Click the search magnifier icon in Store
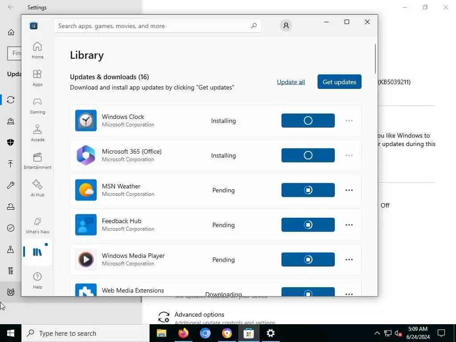Viewport: 456px width, 342px height. click(x=253, y=26)
